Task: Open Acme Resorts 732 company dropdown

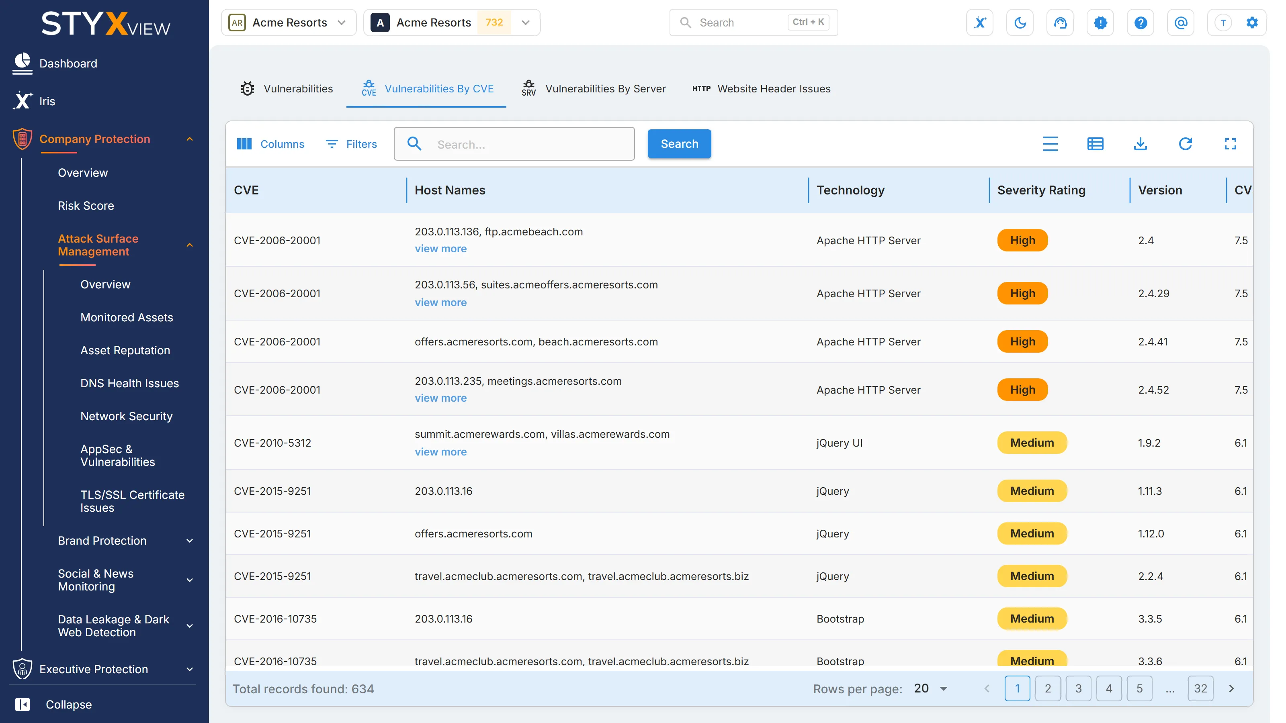Action: click(451, 22)
